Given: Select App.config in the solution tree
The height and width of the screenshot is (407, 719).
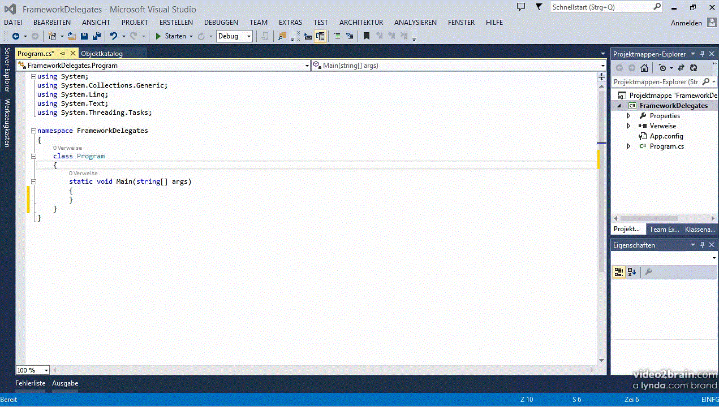Looking at the screenshot, I should point(666,136).
